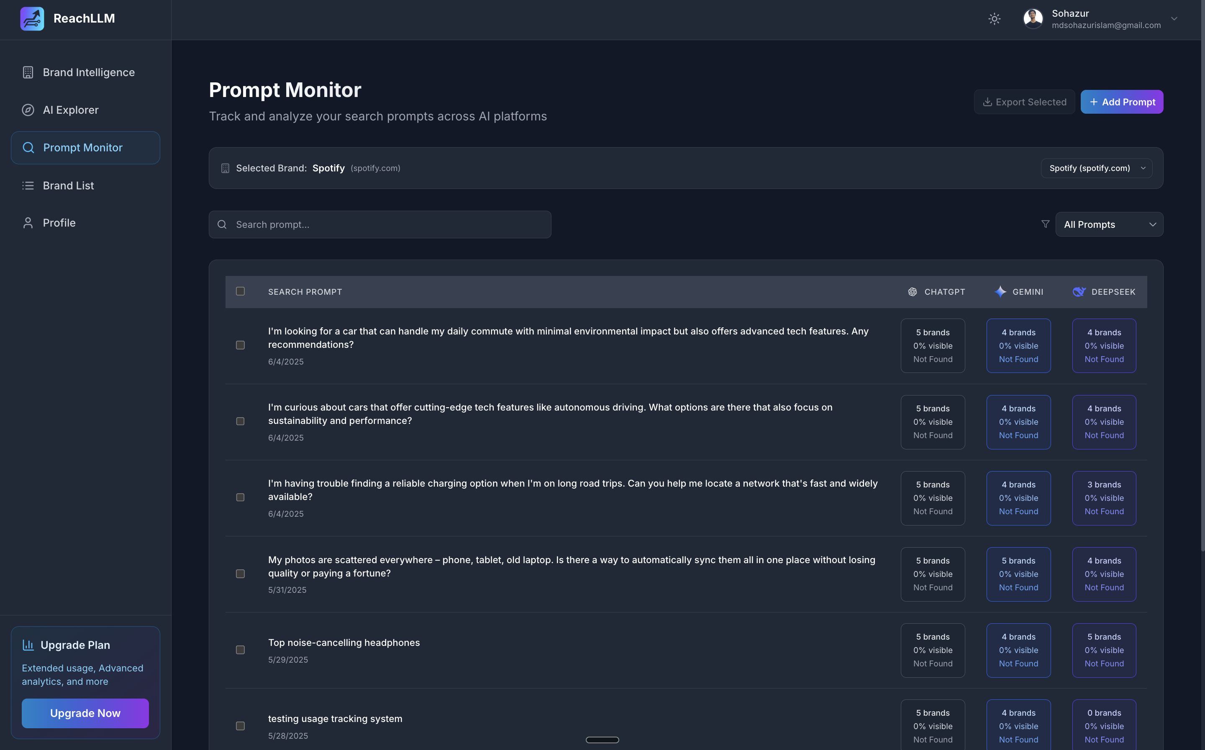Click download icon on Export Selected
Screen dimensions: 1205x750
987,102
